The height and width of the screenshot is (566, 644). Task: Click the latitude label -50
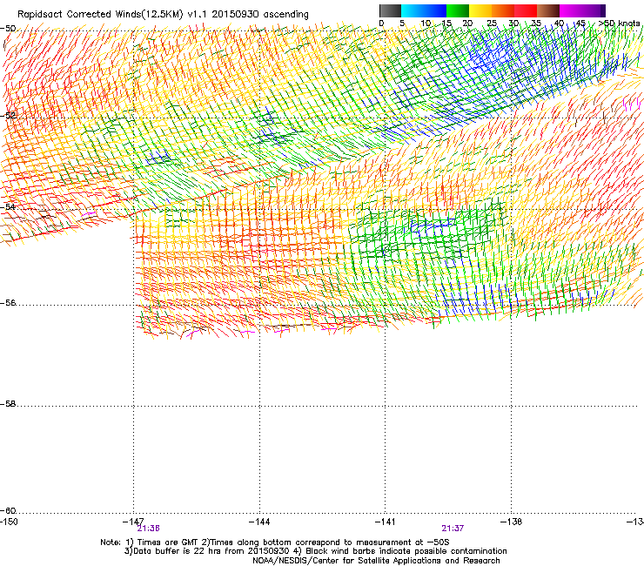(8, 29)
